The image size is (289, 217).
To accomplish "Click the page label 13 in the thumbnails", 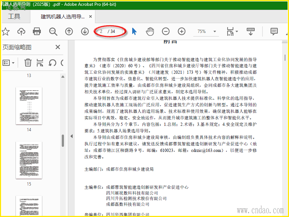I will tap(29, 76).
